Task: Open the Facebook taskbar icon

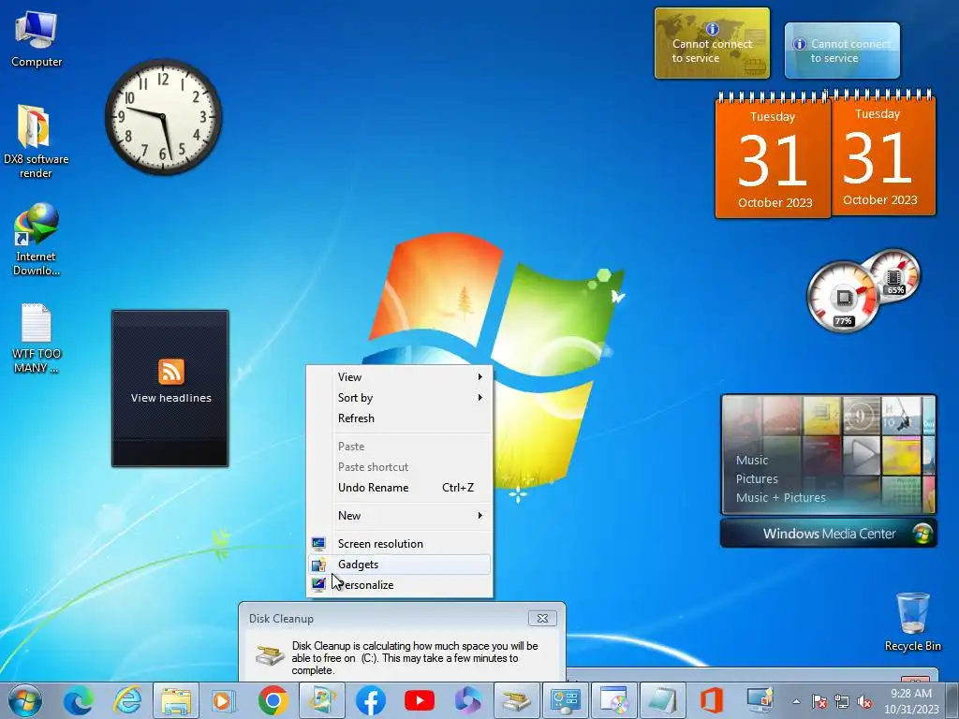Action: (371, 700)
